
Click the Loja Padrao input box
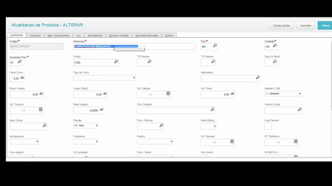(268, 126)
